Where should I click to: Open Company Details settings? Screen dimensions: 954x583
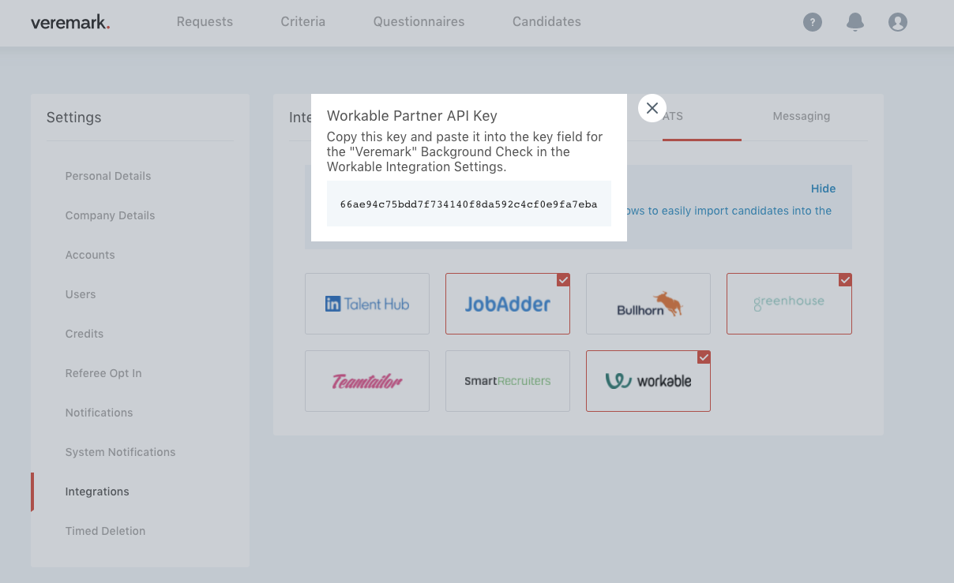[110, 215]
